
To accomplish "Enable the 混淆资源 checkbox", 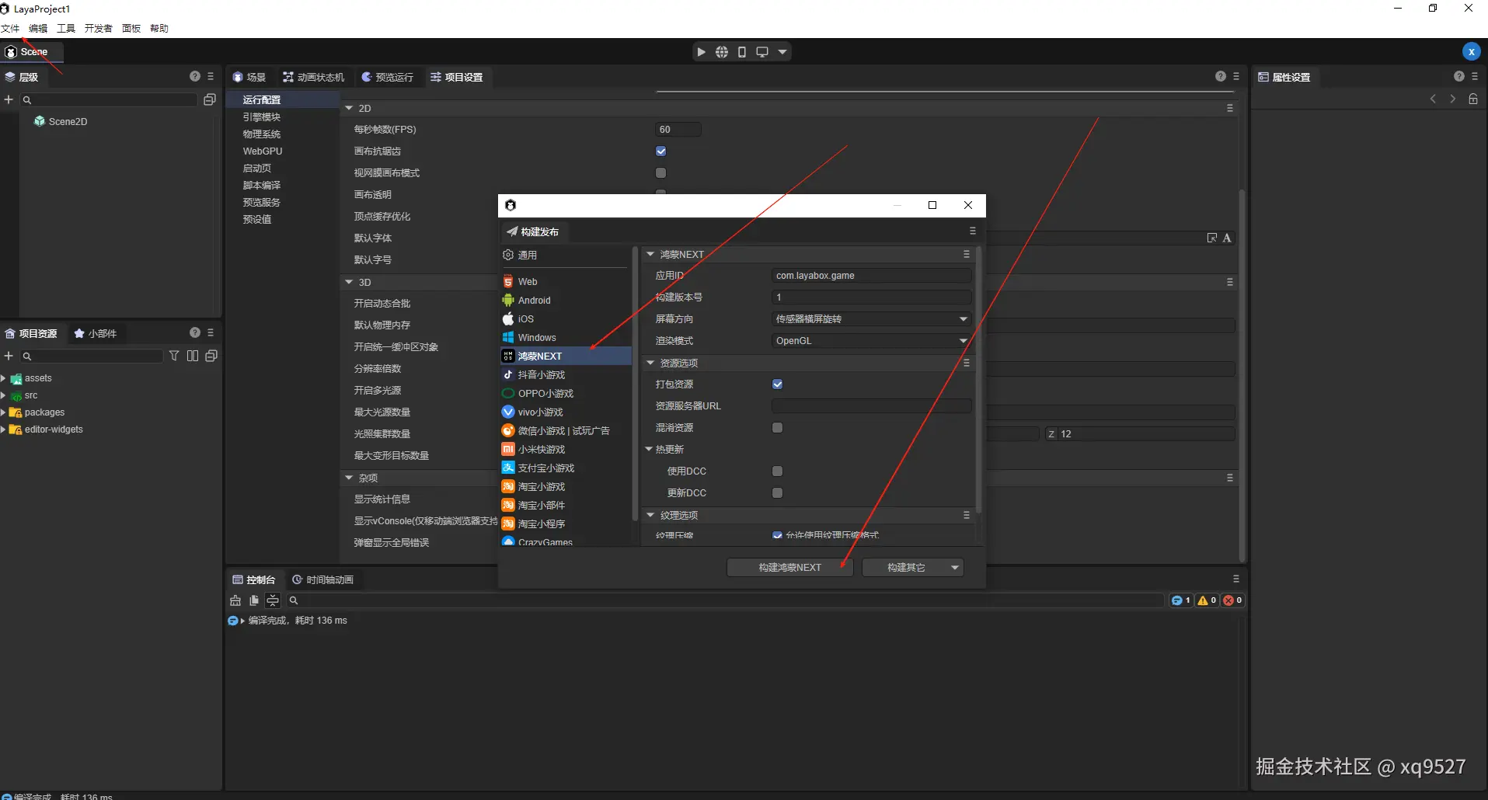I will (x=778, y=428).
